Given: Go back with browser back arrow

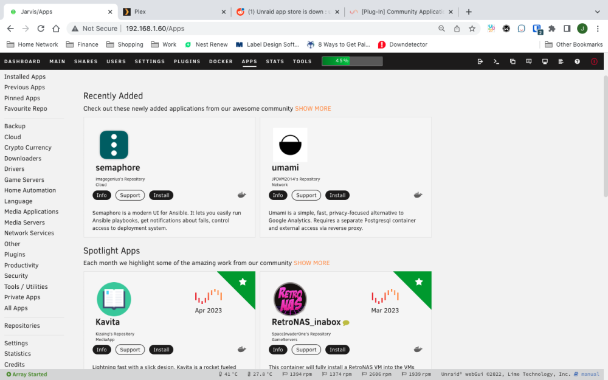Looking at the screenshot, I should coord(10,29).
